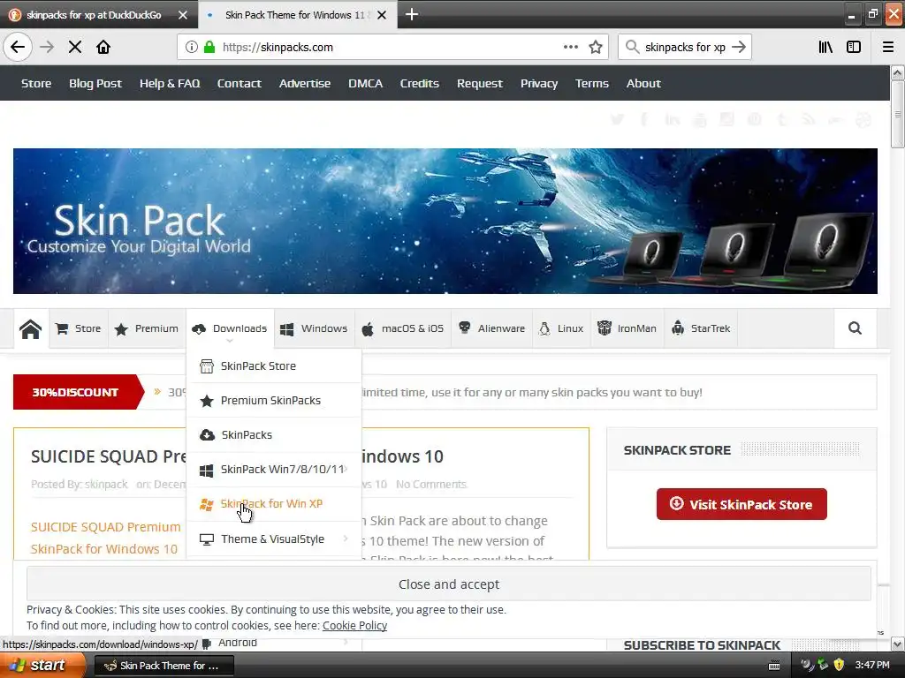Submit search with the arrow in search box

click(739, 48)
